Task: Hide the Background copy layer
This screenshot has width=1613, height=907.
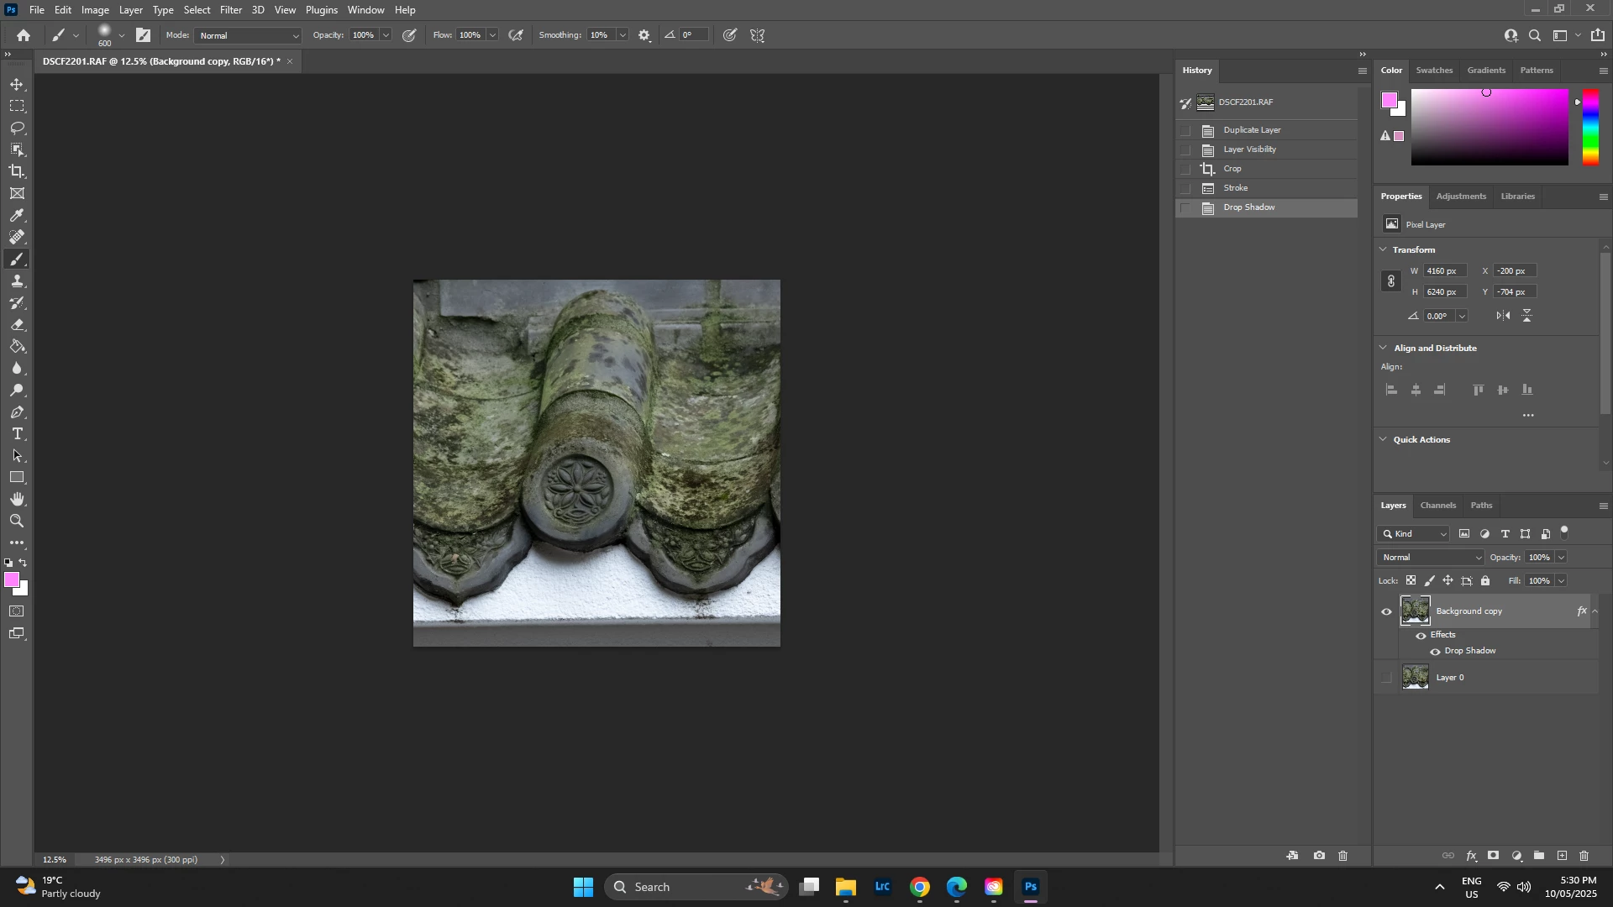Action: click(x=1387, y=612)
